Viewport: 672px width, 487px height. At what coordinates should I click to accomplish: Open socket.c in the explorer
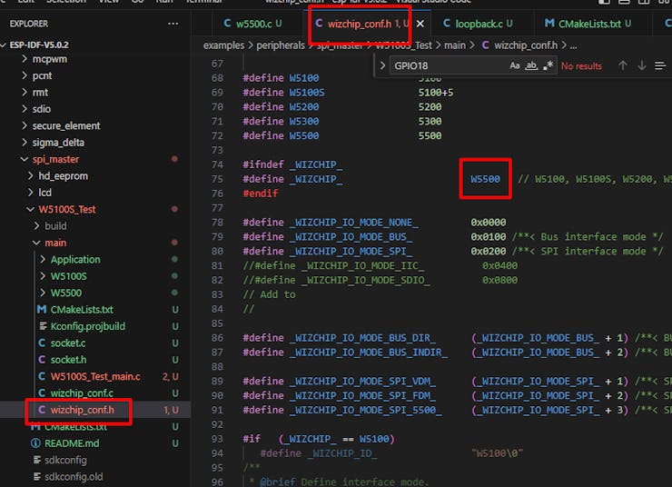(x=67, y=343)
